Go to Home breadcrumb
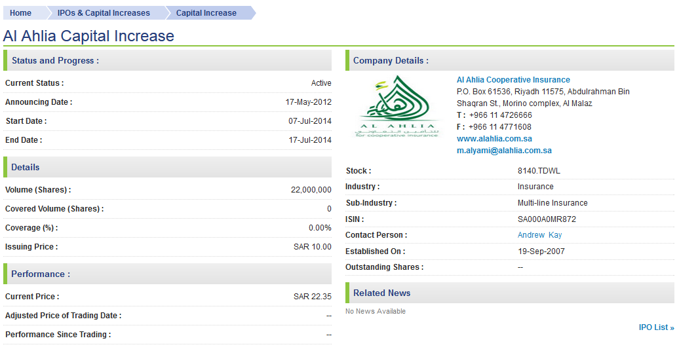Screen dimensions: 679x351 (21, 13)
